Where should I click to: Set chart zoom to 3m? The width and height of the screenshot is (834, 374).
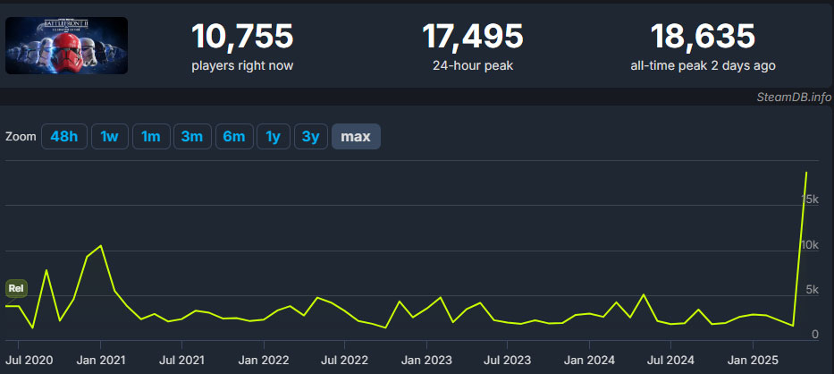pyautogui.click(x=192, y=136)
